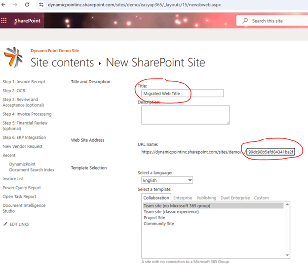Click the browser forward arrow
The image size is (308, 265).
[x=15, y=5]
